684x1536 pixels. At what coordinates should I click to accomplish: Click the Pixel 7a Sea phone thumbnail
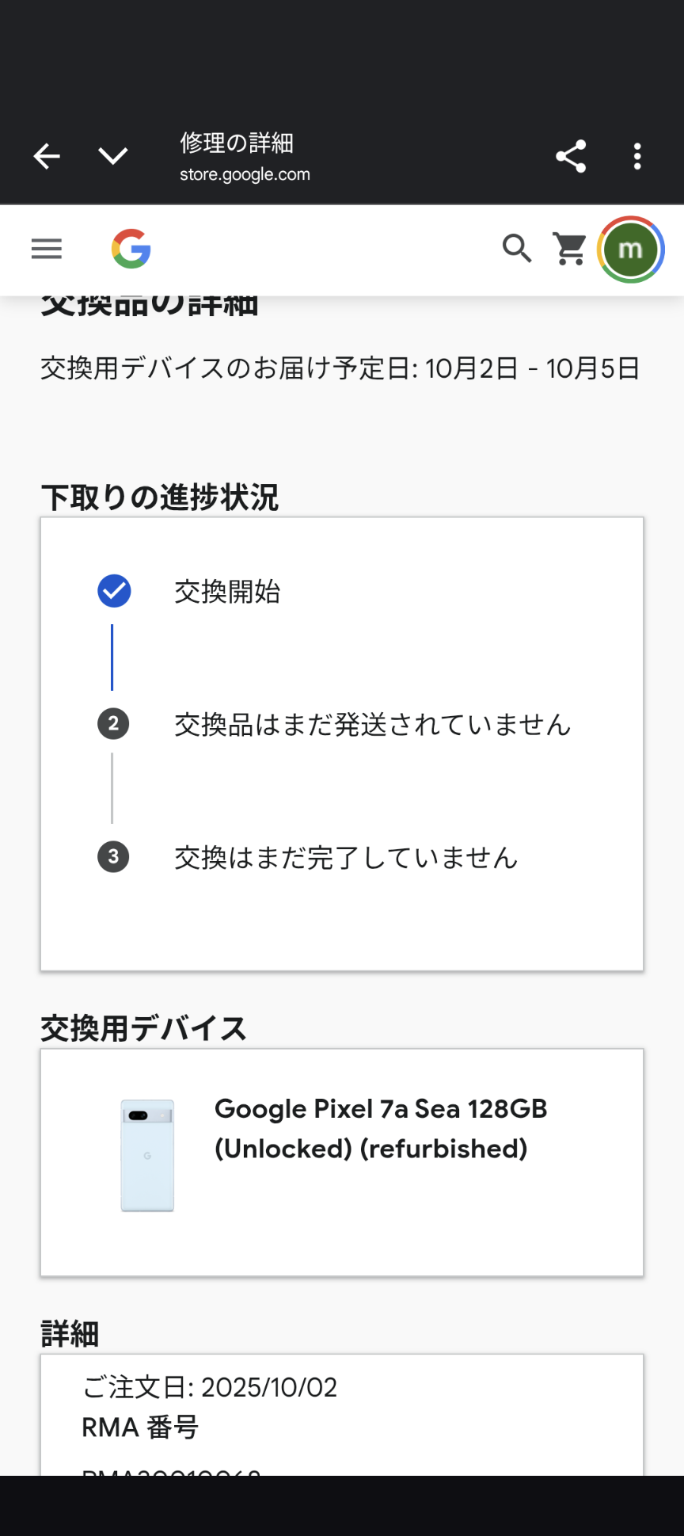point(147,1155)
